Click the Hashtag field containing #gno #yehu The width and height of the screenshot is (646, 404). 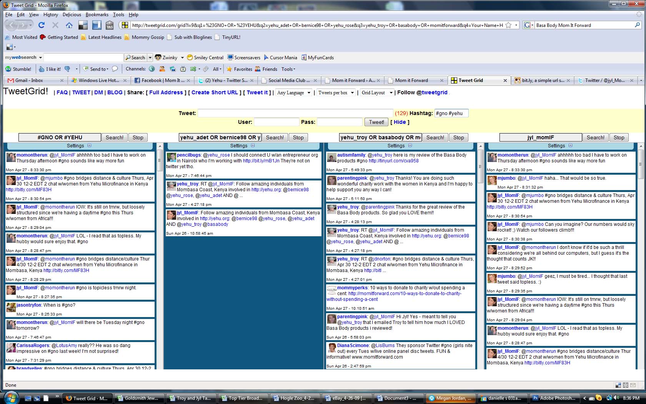pos(451,113)
